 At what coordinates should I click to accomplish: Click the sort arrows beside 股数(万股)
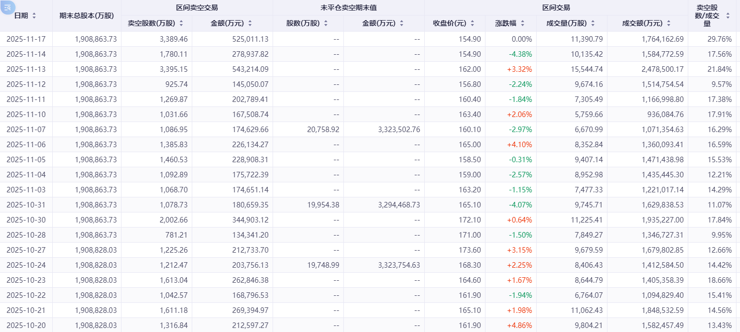coord(326,24)
